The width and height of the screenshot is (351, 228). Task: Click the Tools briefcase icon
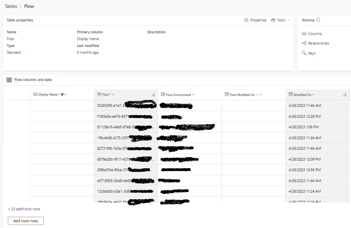pyautogui.click(x=274, y=20)
